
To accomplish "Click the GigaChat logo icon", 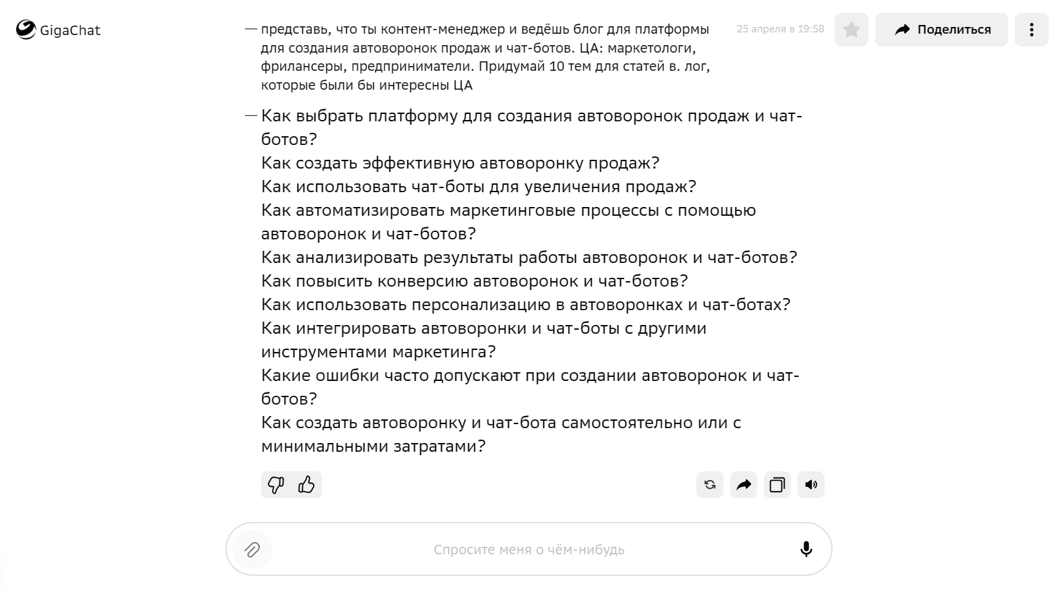I will point(26,30).
